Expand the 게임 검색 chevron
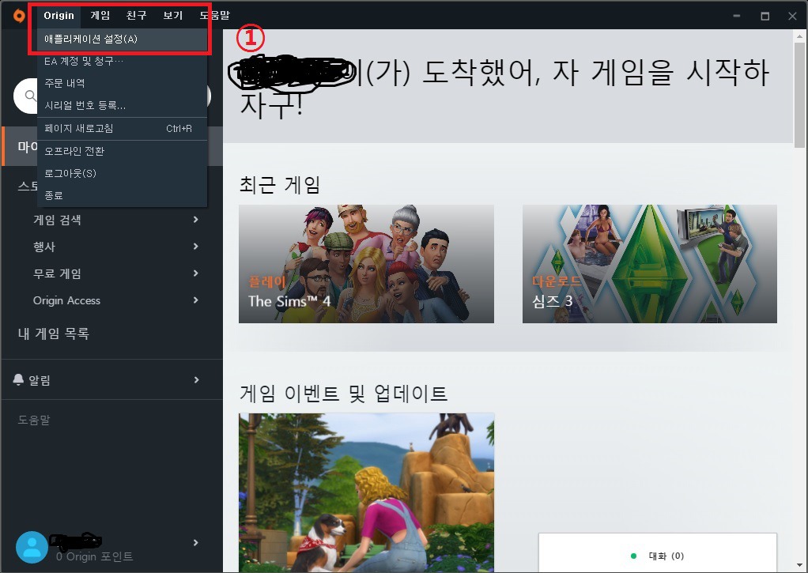Viewport: 808px width, 573px height. pyautogui.click(x=196, y=220)
